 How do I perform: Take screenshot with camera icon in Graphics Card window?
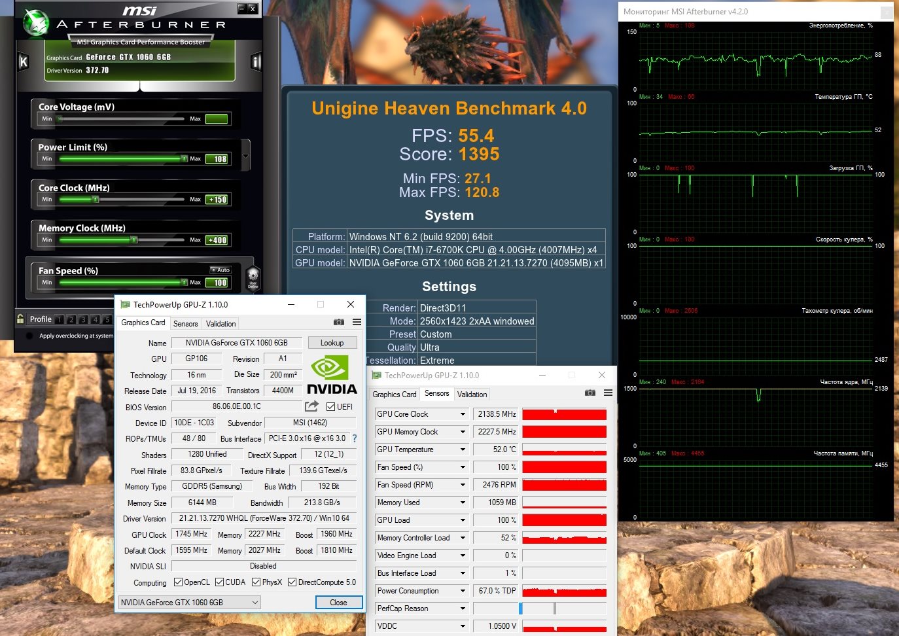(338, 323)
